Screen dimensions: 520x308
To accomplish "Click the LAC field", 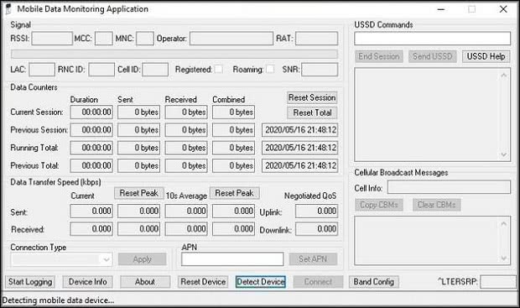I will [x=42, y=70].
